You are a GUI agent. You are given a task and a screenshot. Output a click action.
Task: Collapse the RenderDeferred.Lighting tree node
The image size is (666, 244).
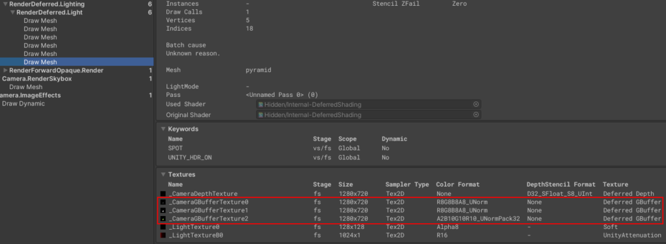coord(5,5)
